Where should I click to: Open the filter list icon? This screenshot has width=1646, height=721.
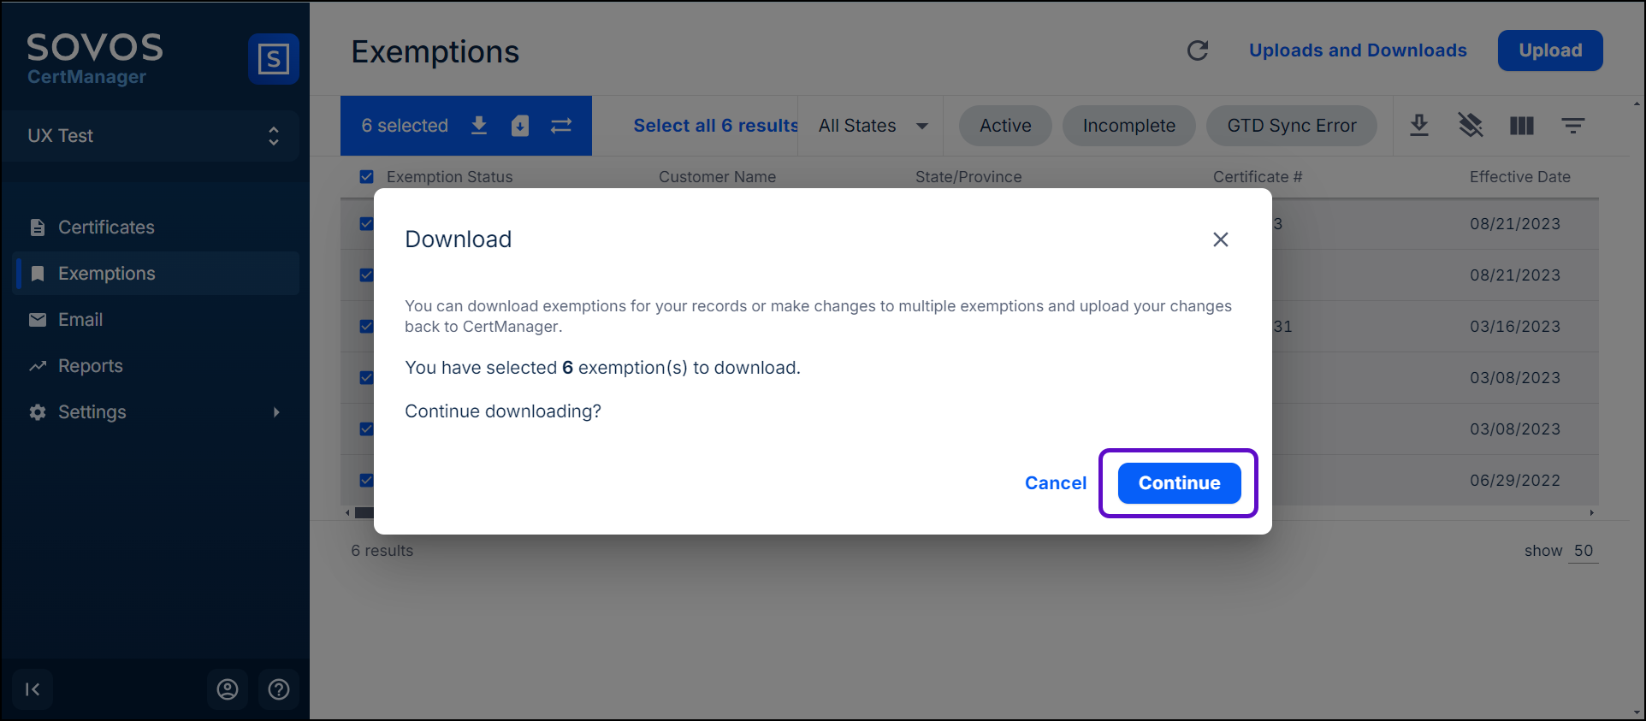(1572, 126)
